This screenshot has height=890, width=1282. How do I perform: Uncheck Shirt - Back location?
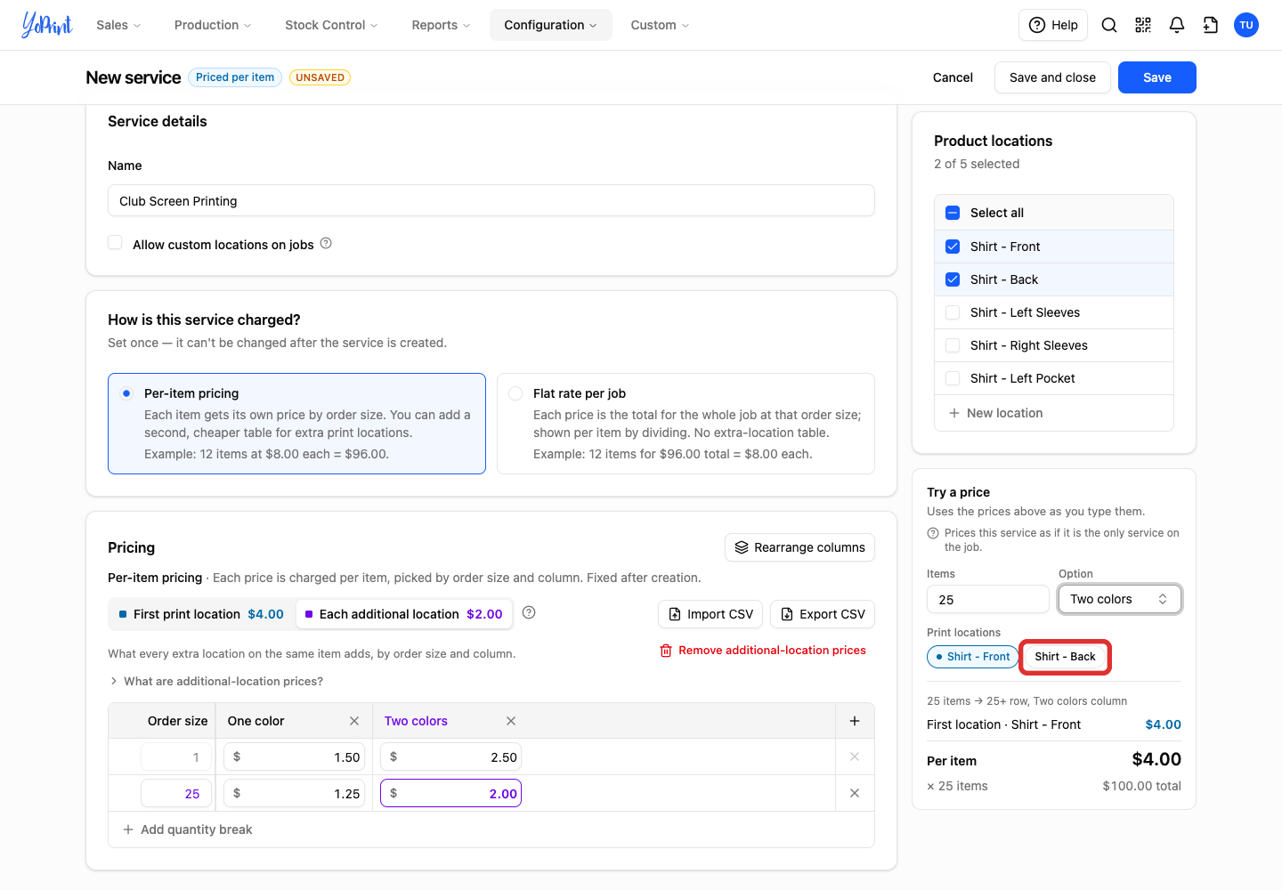point(953,279)
